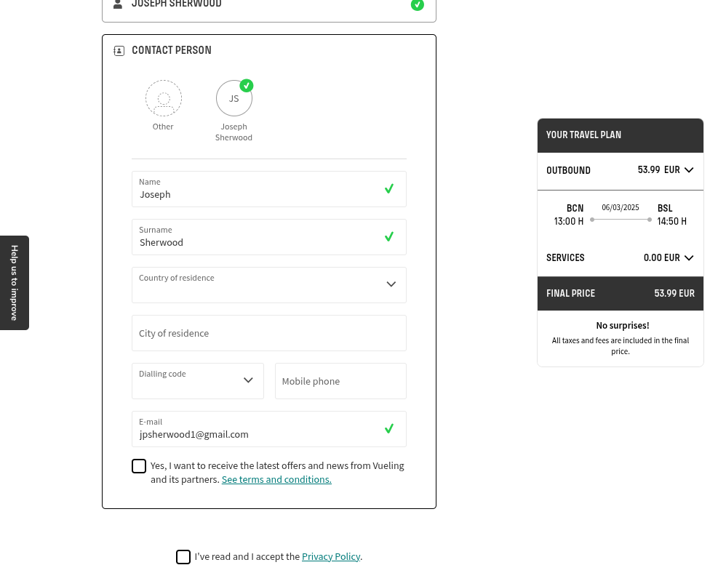The height and width of the screenshot is (565, 718).
Task: Click the green checkmark in E-mail field
Action: (388, 428)
